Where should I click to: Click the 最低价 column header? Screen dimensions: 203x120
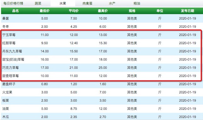pos(45,11)
